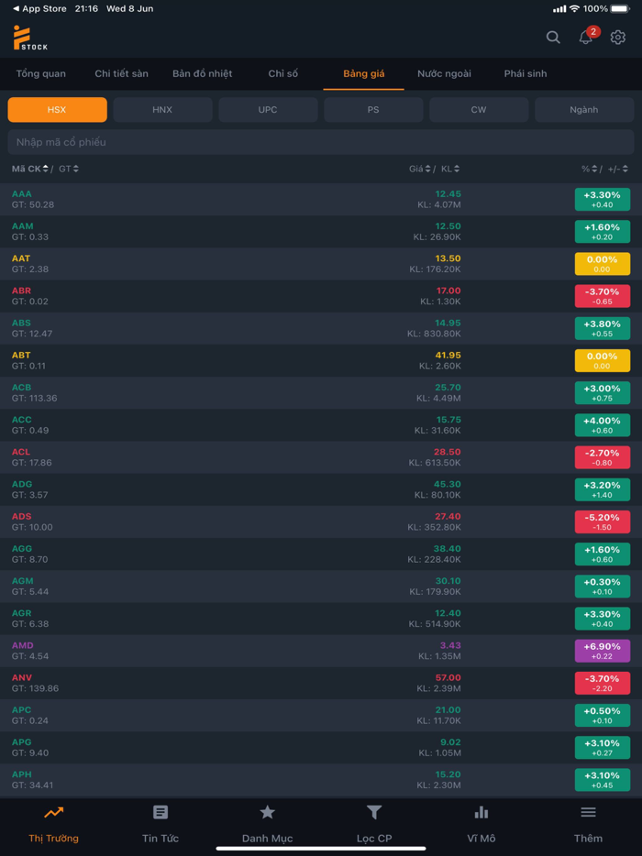Tap APH +3.10% change badge

pos(603,780)
